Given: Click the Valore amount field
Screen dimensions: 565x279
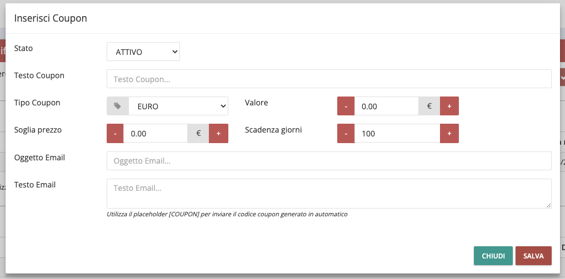Looking at the screenshot, I should [x=386, y=106].
